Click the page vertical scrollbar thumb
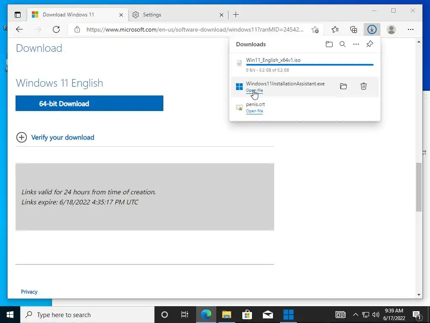 point(419,187)
